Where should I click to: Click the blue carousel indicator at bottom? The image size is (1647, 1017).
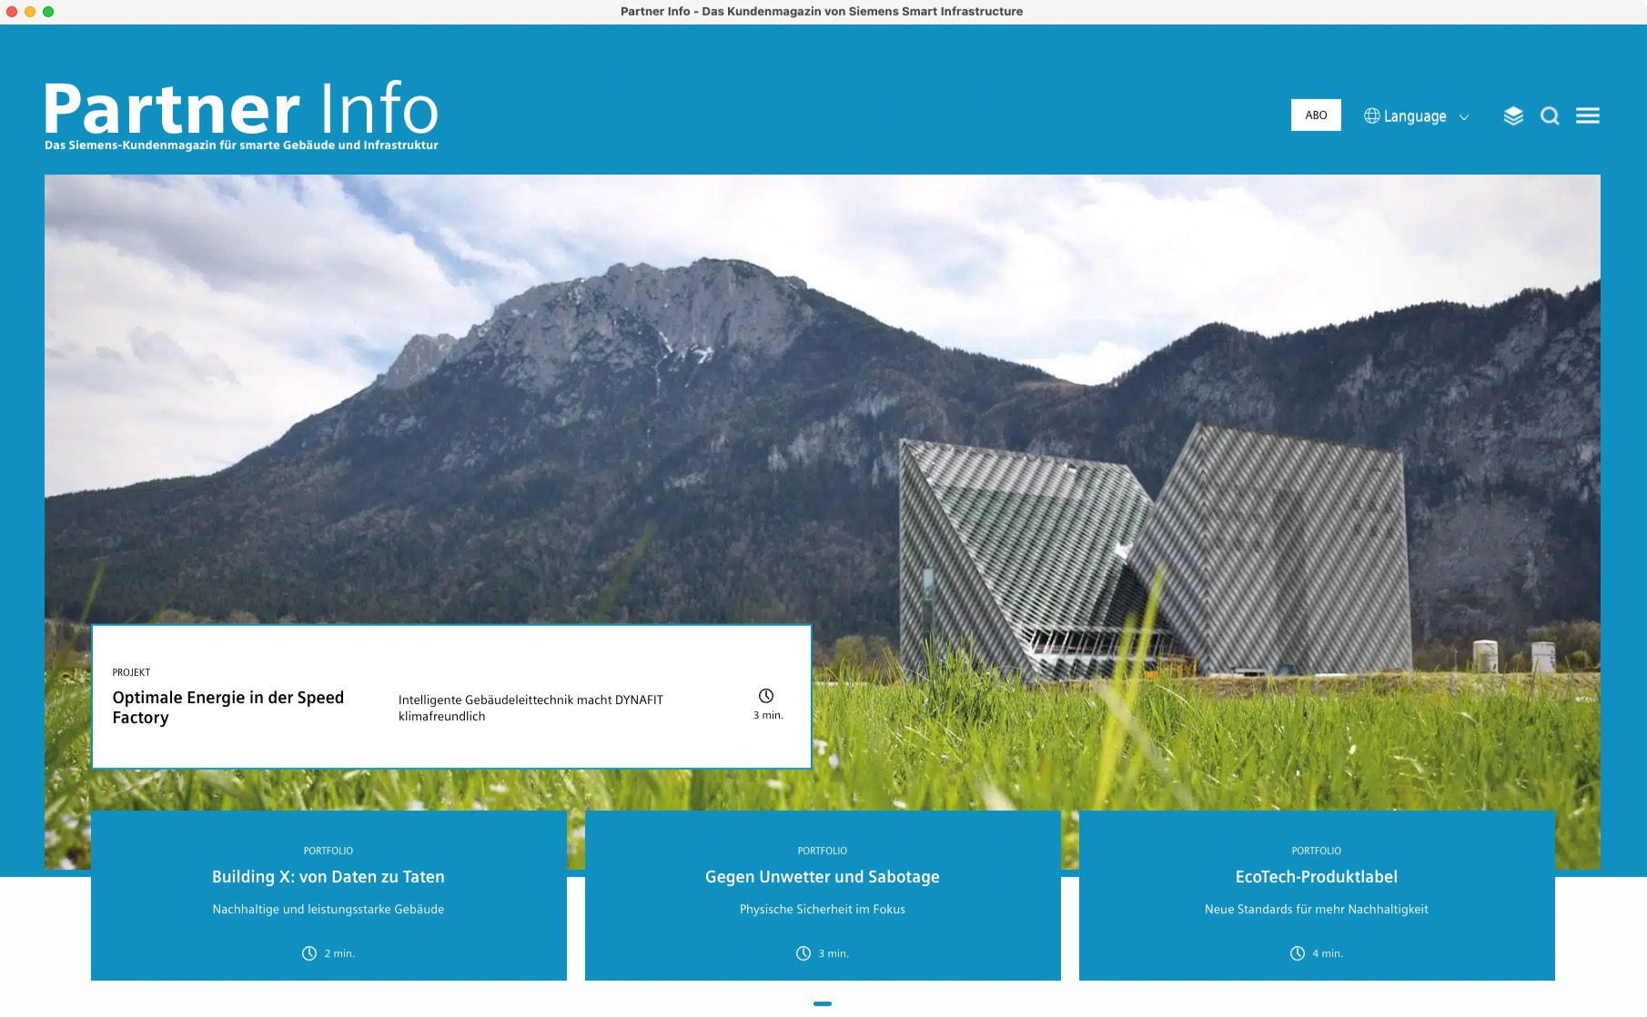823,1003
